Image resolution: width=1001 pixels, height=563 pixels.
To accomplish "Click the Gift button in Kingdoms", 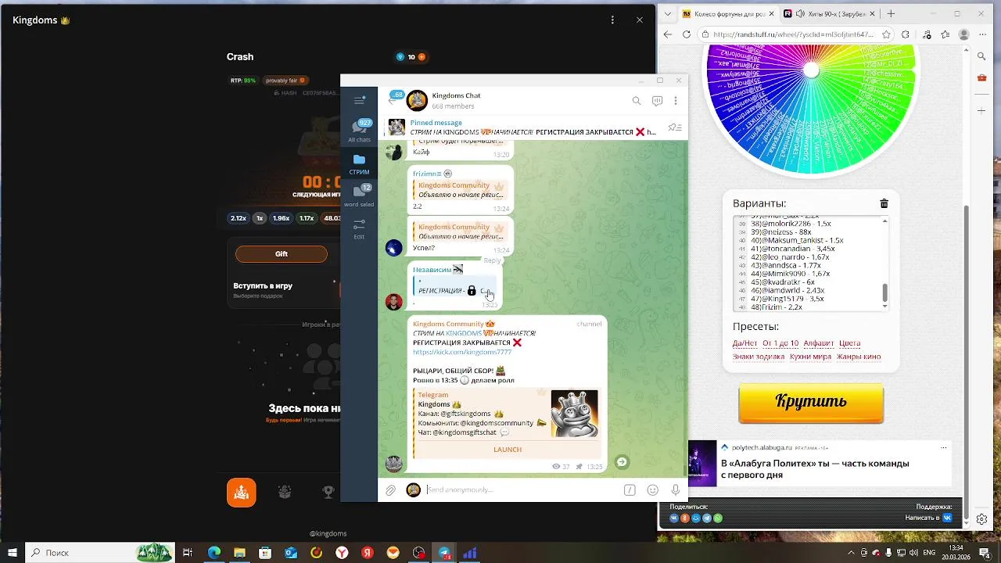I will (282, 254).
